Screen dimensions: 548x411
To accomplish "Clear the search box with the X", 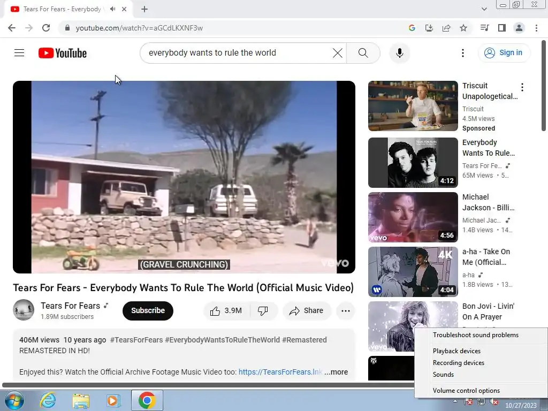I will coord(338,53).
